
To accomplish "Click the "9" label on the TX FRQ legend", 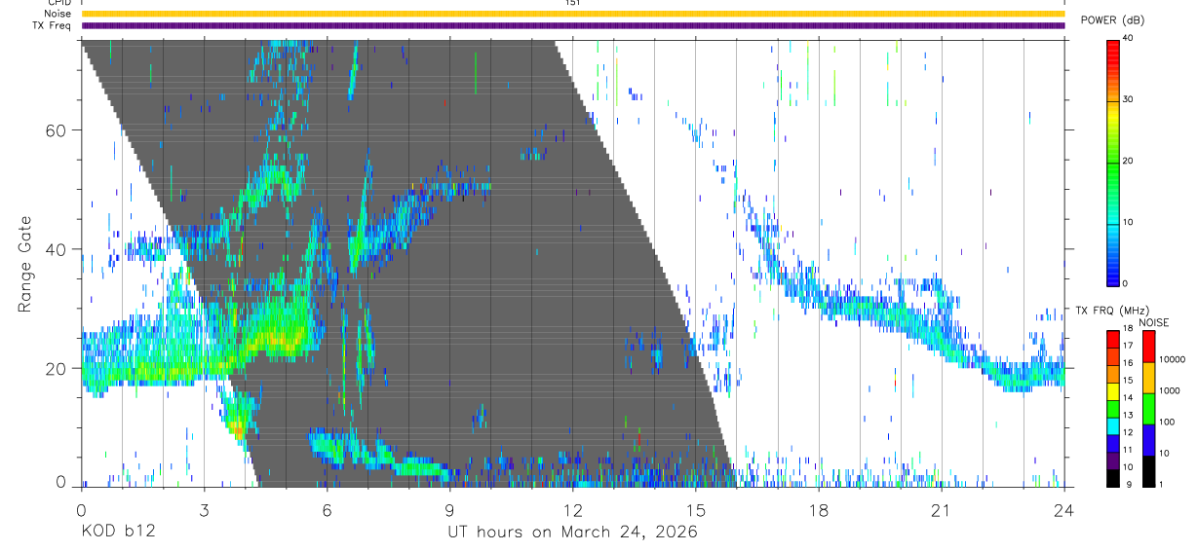I will click(1129, 485).
